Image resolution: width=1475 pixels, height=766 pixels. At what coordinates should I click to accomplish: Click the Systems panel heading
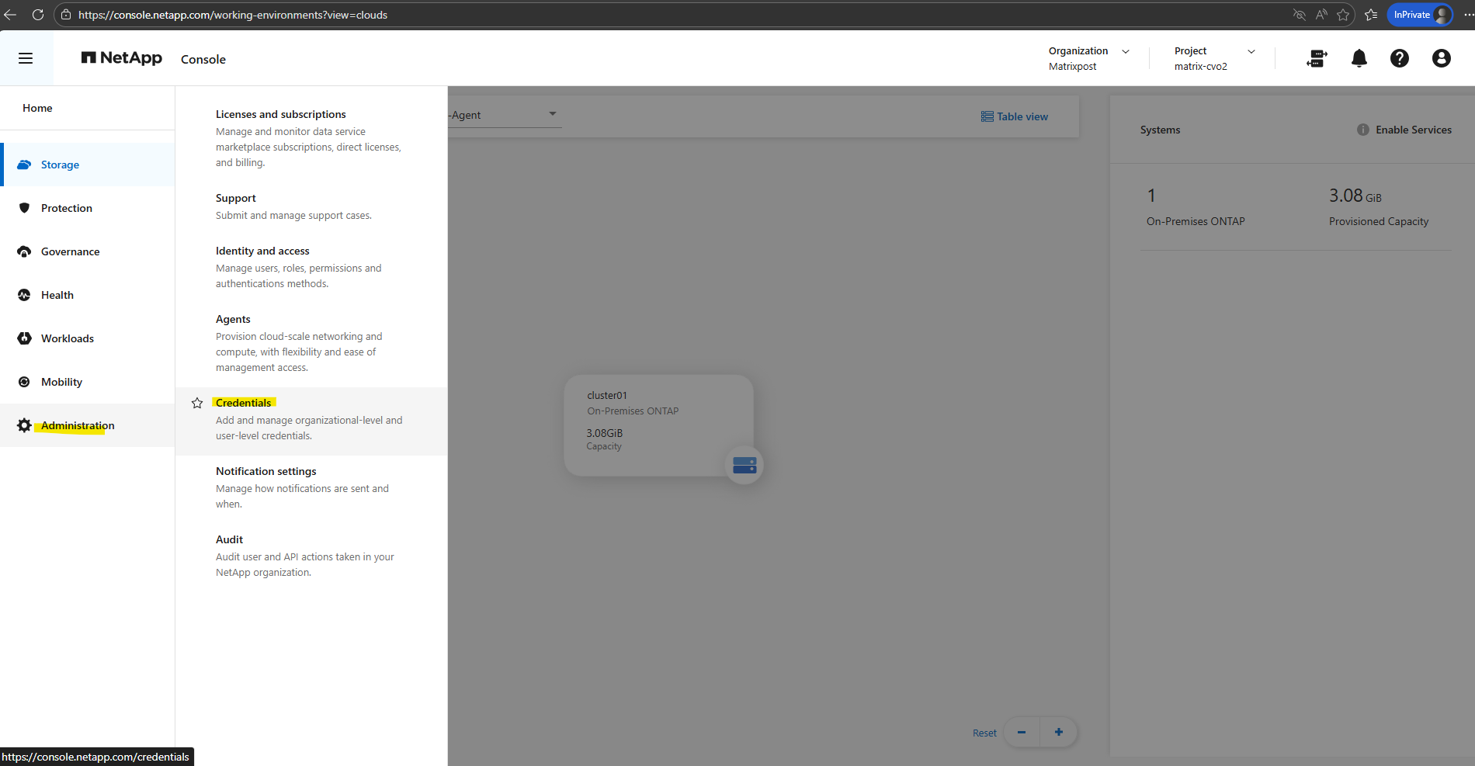[1160, 130]
